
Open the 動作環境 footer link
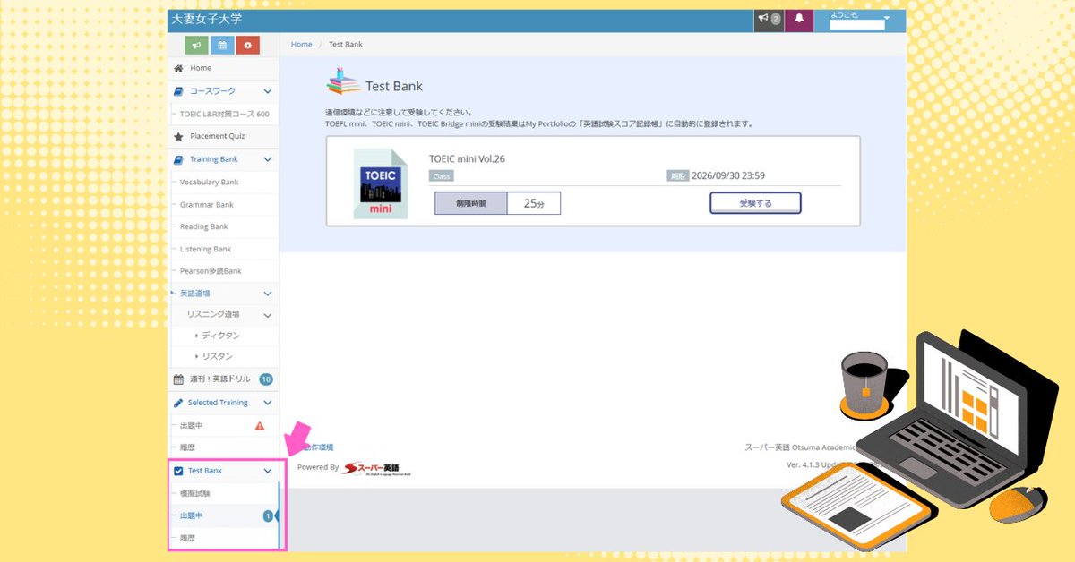317,447
